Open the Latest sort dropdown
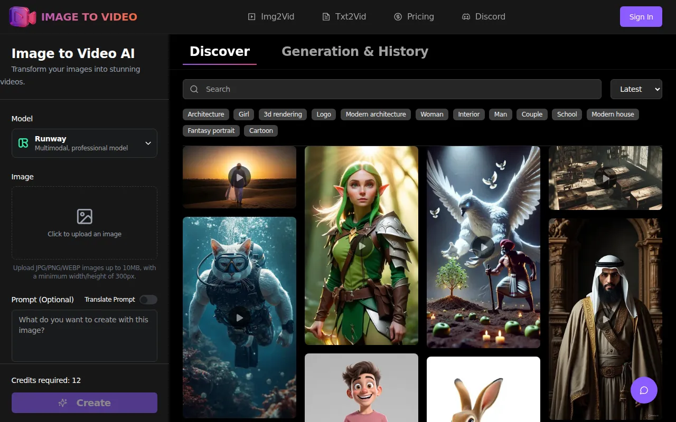This screenshot has width=676, height=422. [x=636, y=89]
